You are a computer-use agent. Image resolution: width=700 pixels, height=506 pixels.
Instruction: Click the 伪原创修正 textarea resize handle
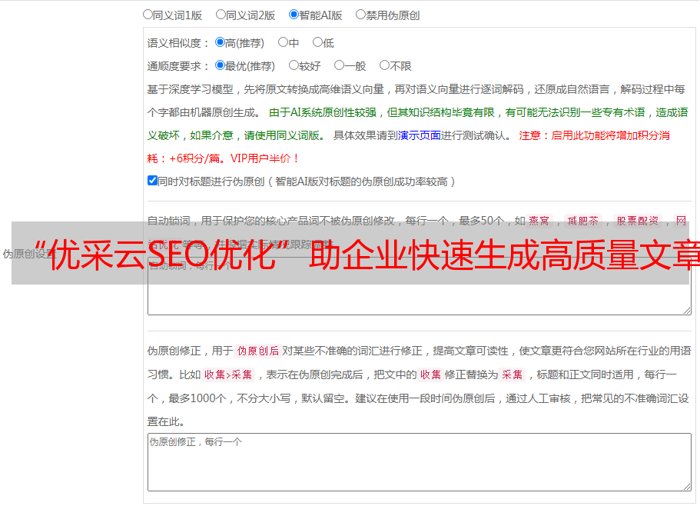(x=686, y=486)
